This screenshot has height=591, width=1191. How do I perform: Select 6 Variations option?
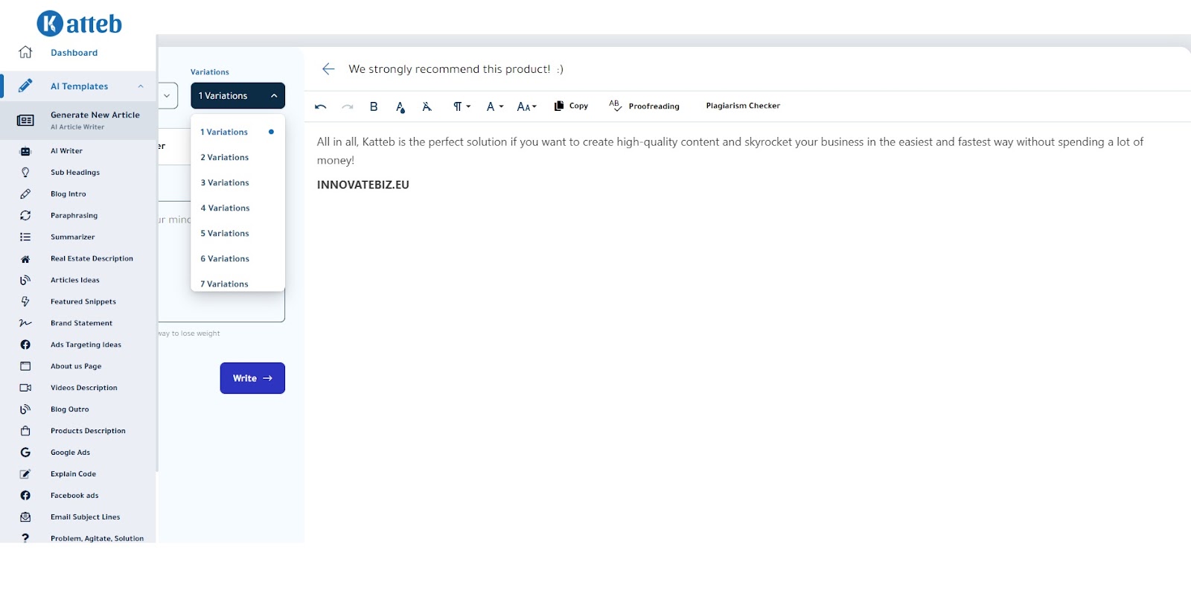[237, 259]
